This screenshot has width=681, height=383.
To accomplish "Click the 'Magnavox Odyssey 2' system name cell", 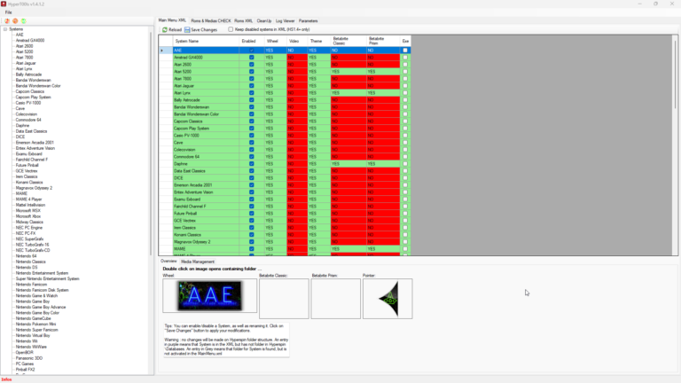I will click(206, 242).
